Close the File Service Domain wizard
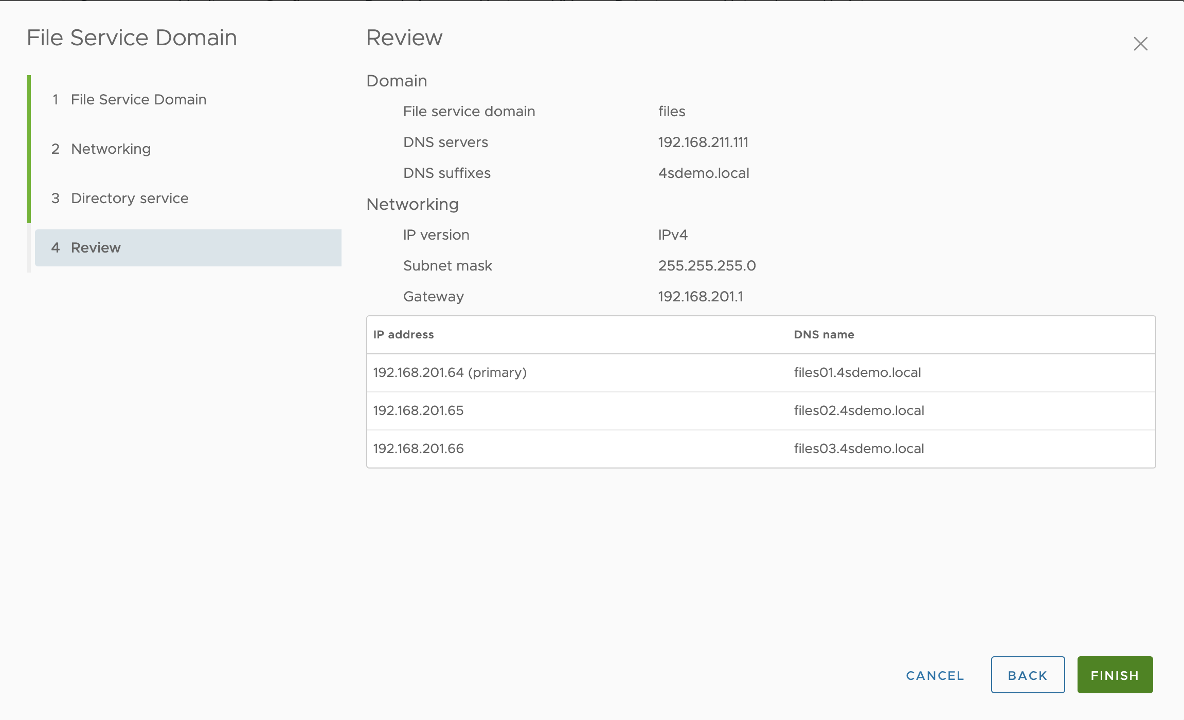The width and height of the screenshot is (1184, 720). pyautogui.click(x=1141, y=43)
